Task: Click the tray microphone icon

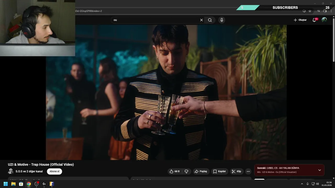Action: pyautogui.click(x=308, y=184)
